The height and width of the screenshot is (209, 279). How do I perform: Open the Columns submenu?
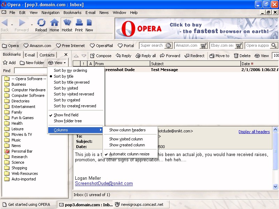pos(75,130)
